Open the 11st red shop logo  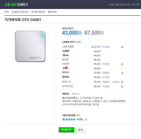65,68
